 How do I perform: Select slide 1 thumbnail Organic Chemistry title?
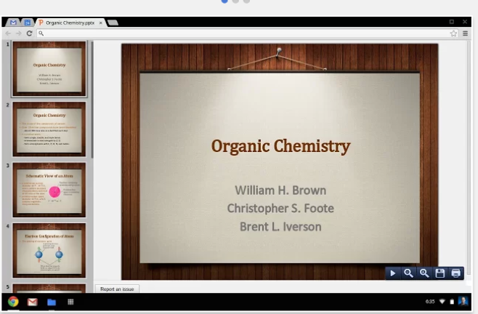(x=49, y=68)
